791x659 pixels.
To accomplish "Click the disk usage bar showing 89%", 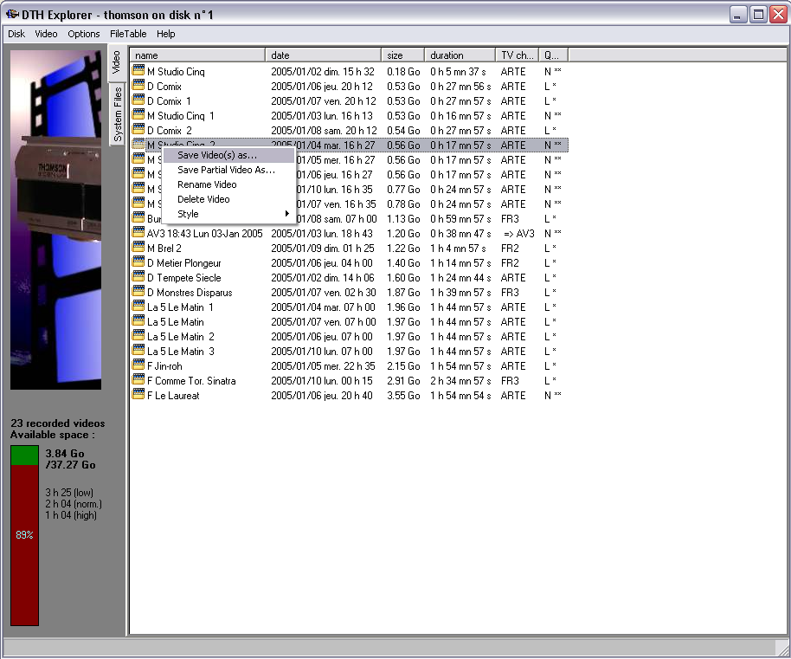I will point(25,535).
